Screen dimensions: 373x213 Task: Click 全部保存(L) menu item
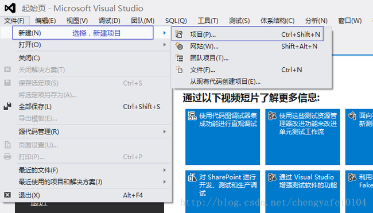[86, 107]
